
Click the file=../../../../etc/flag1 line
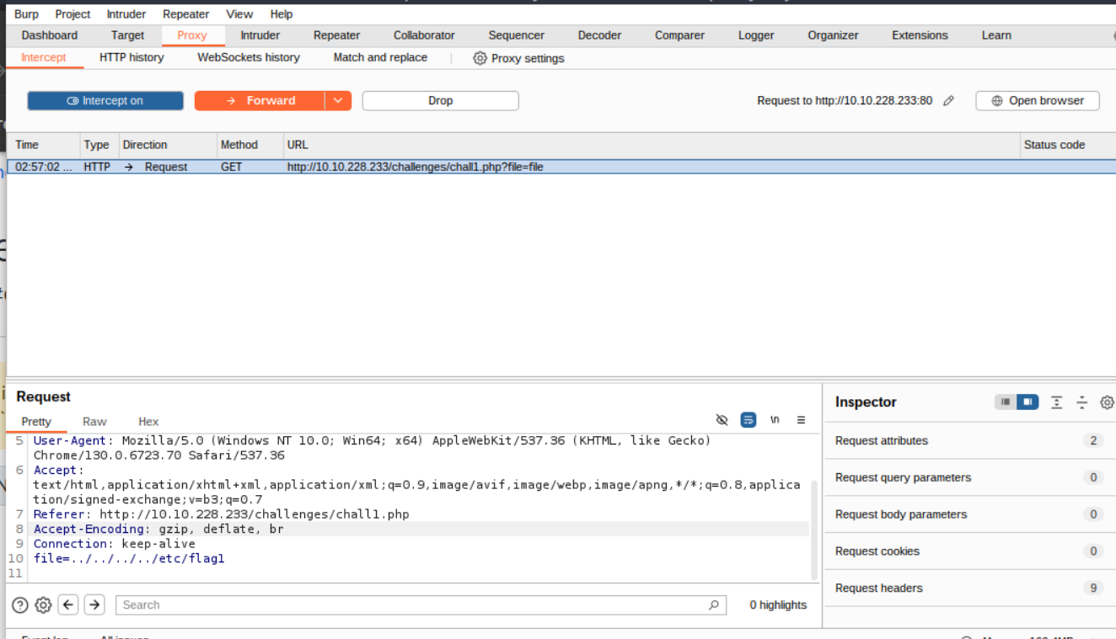coord(129,558)
